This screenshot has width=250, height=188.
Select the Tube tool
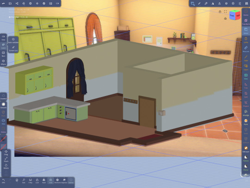coord(246,58)
